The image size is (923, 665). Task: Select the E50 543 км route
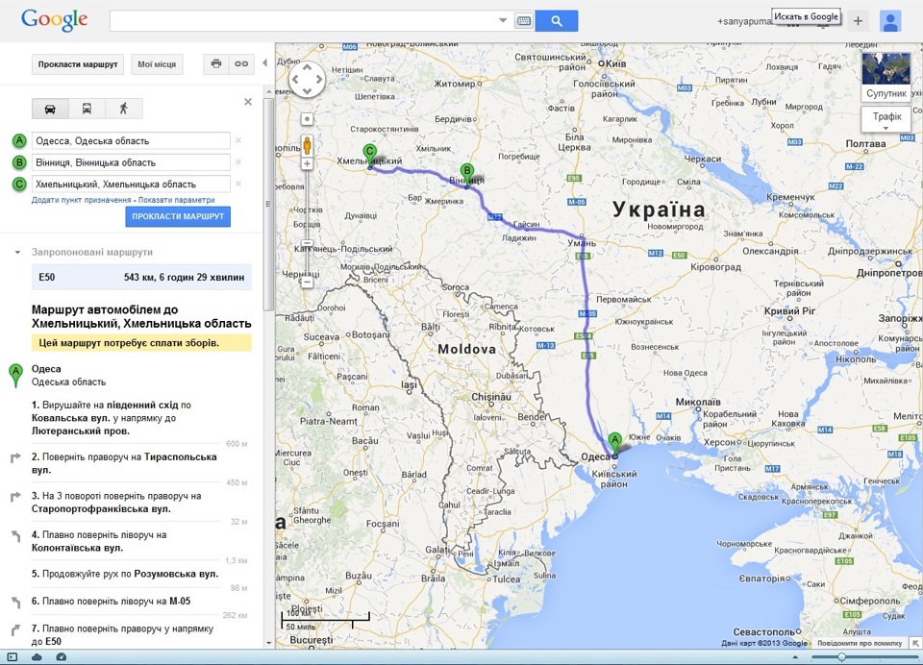[141, 277]
